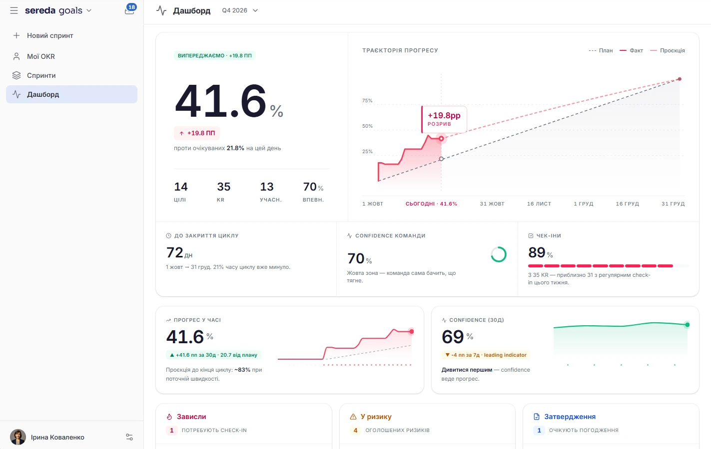Click the 1 очікують погодження counter
This screenshot has height=449, width=711.
pyautogui.click(x=576, y=430)
